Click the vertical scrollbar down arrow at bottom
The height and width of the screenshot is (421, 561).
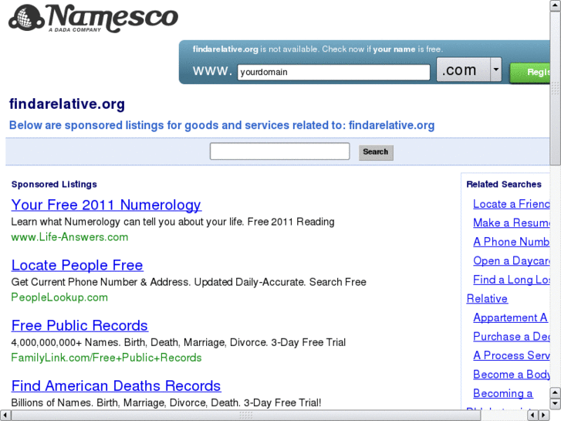[x=556, y=404]
